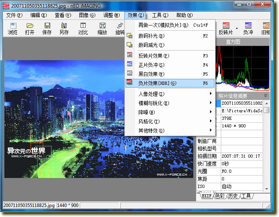Expand the 降噪(N) submenu
This screenshot has width=279, height=217.
click(x=170, y=112)
